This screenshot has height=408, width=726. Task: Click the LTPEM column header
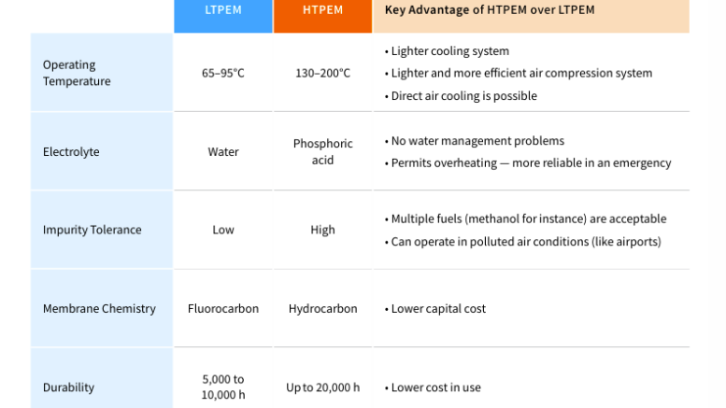point(222,10)
